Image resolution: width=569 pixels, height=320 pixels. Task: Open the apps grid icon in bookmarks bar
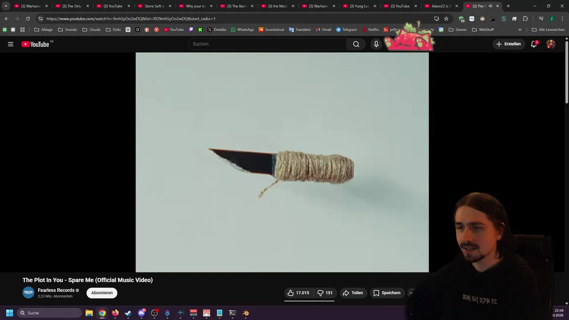click(22, 30)
